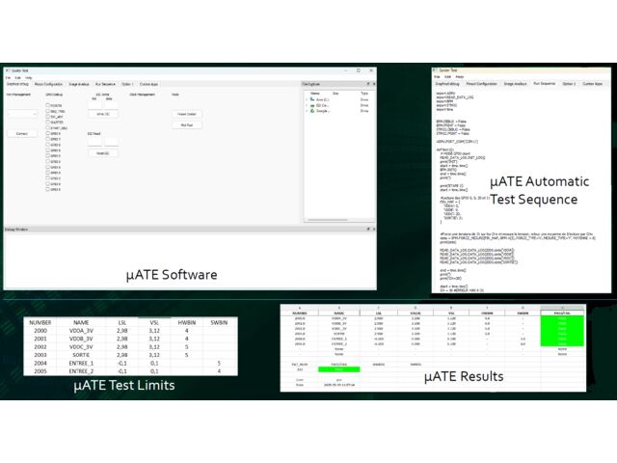
Task: Click the SD Card drive icon
Action: click(312, 105)
